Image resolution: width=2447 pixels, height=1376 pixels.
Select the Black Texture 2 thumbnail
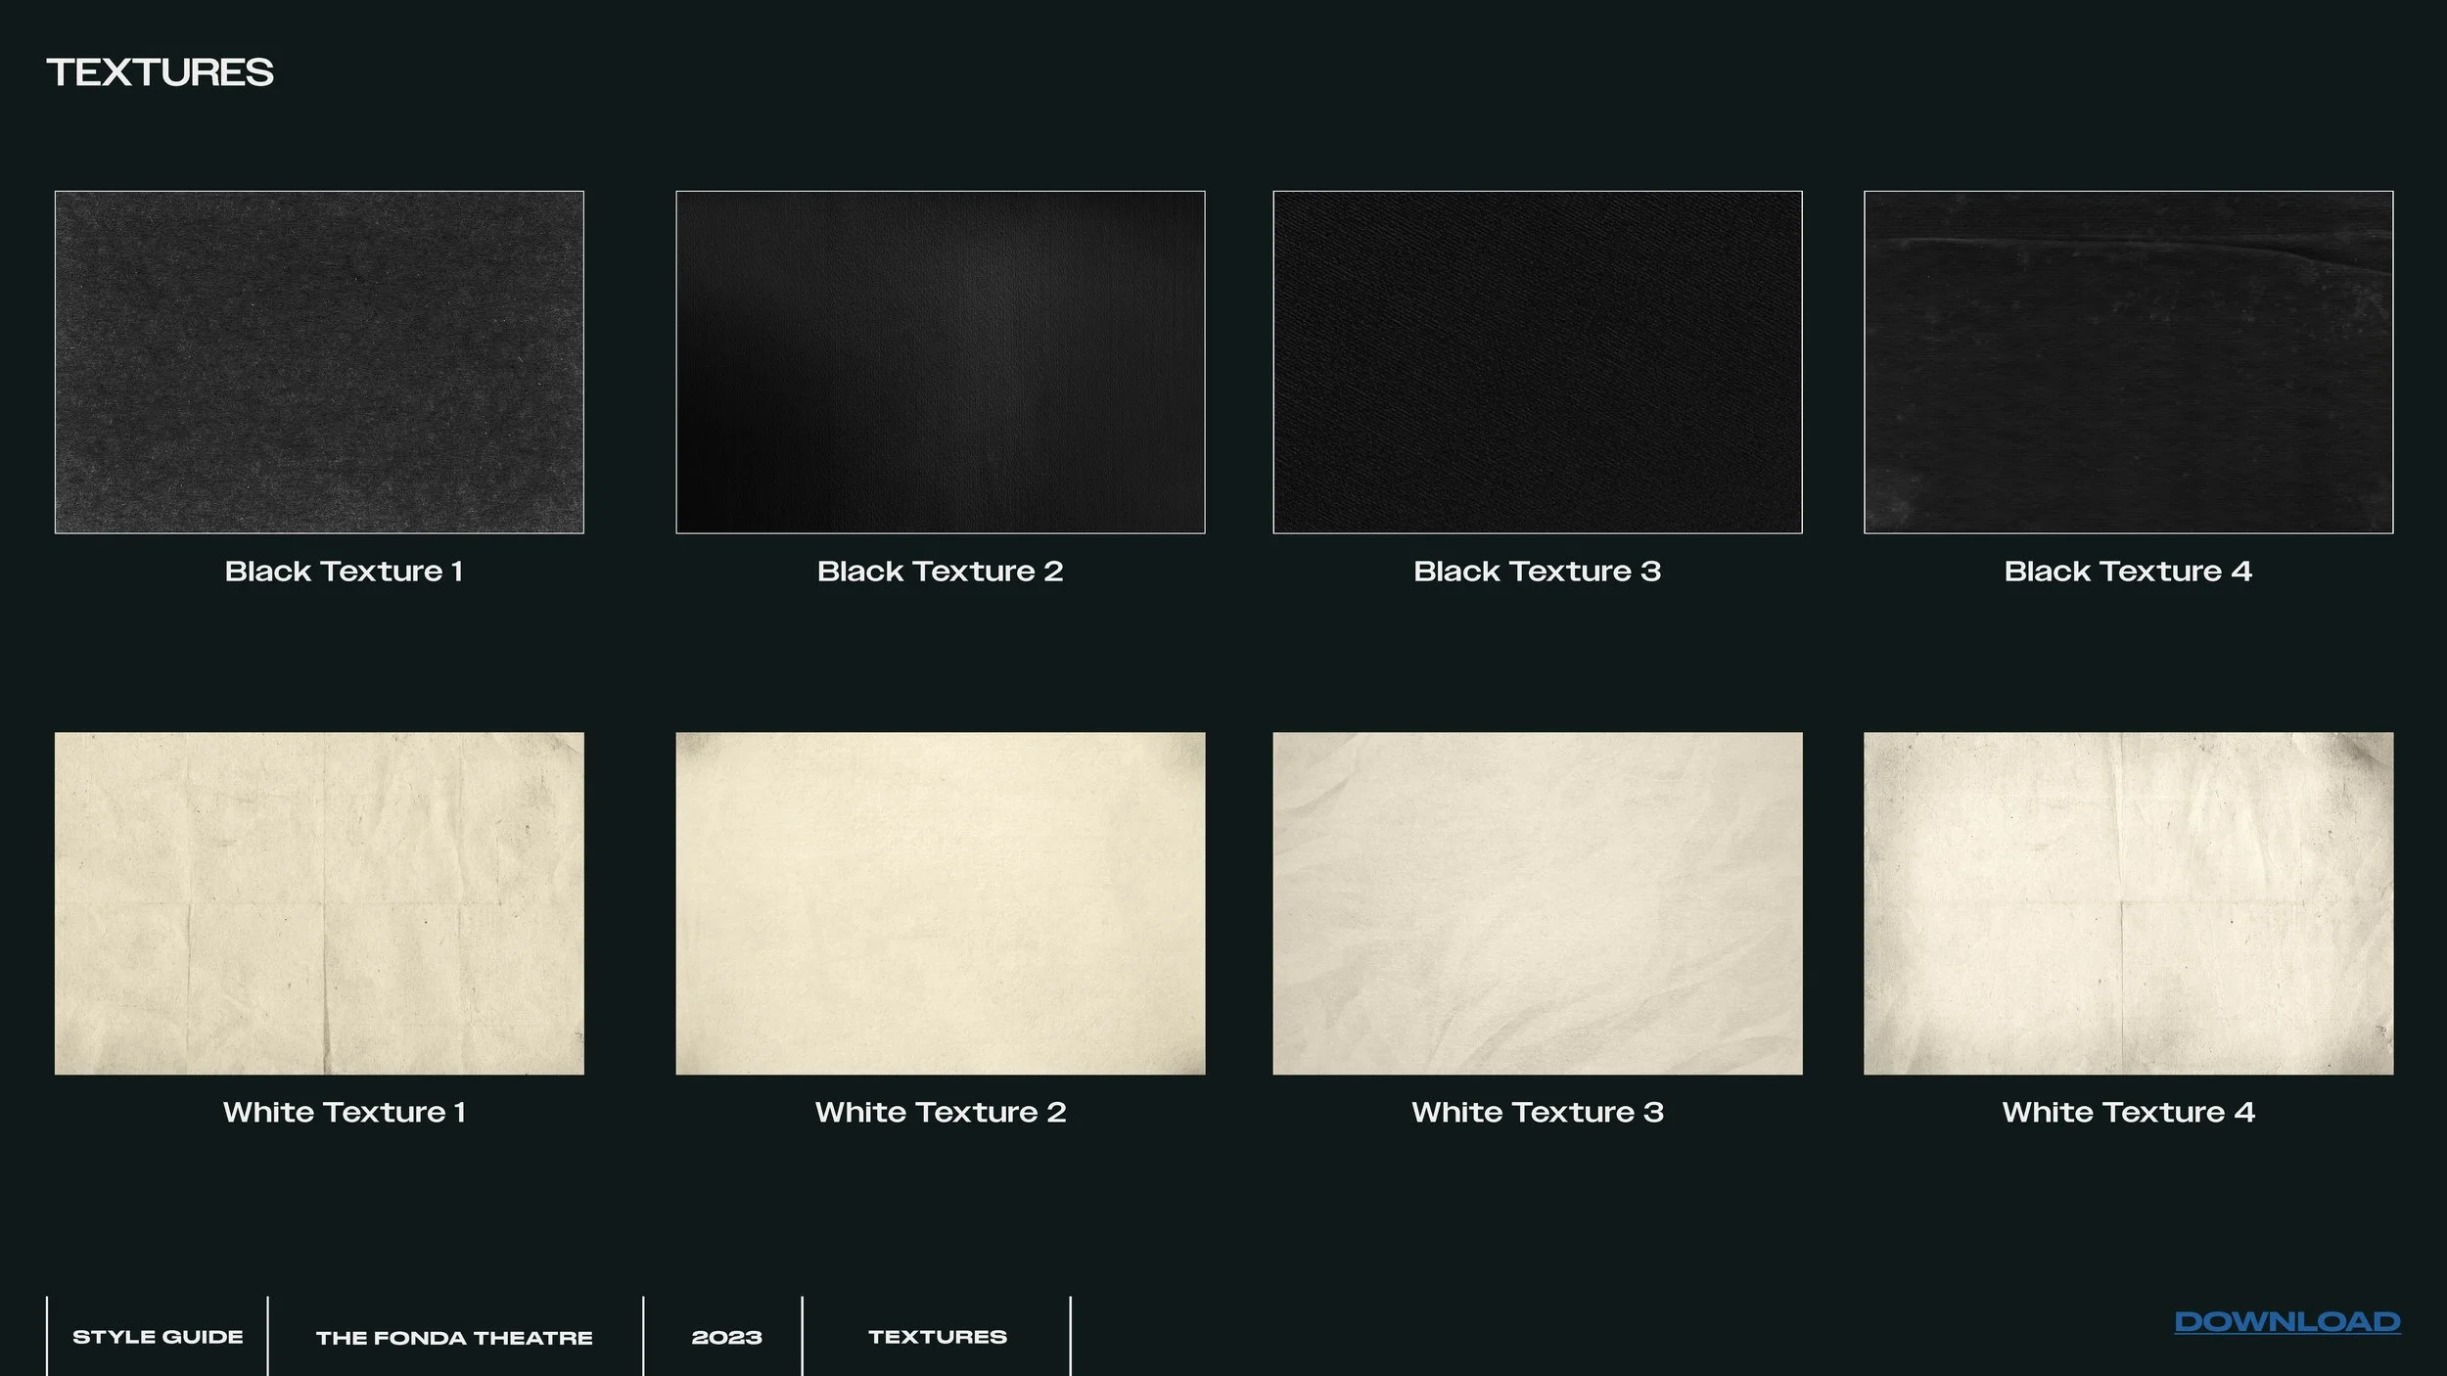(x=940, y=362)
